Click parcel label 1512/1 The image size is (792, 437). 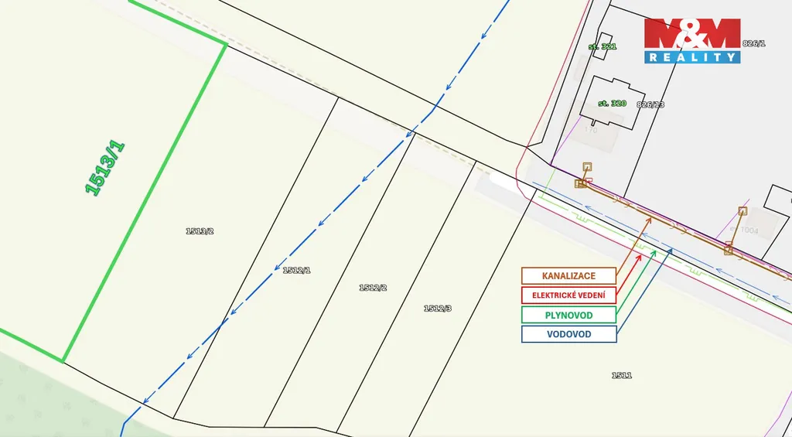[296, 270]
